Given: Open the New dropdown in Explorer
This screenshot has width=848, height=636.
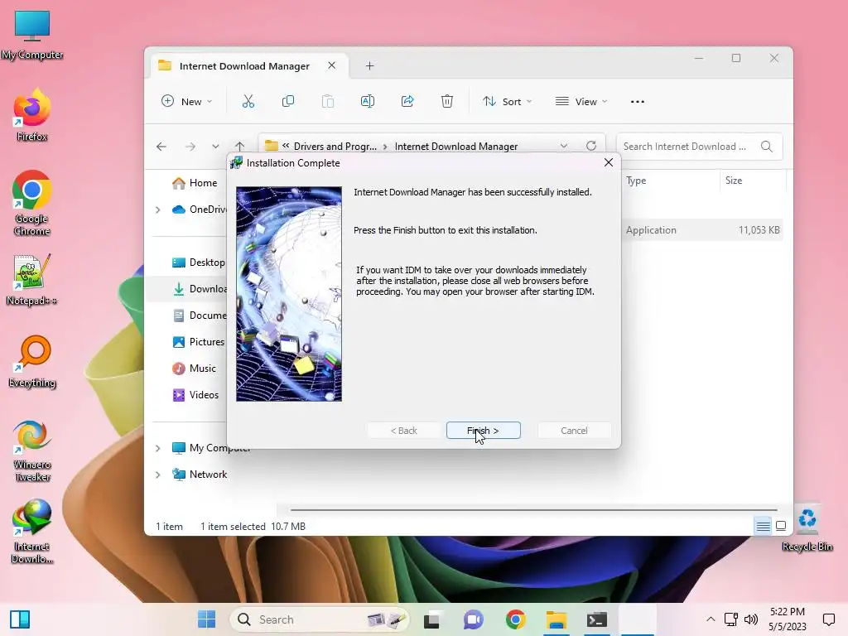Looking at the screenshot, I should 186,101.
